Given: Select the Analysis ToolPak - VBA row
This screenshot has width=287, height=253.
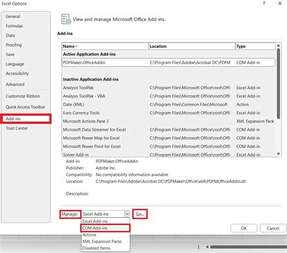Looking at the screenshot, I should tap(169, 96).
